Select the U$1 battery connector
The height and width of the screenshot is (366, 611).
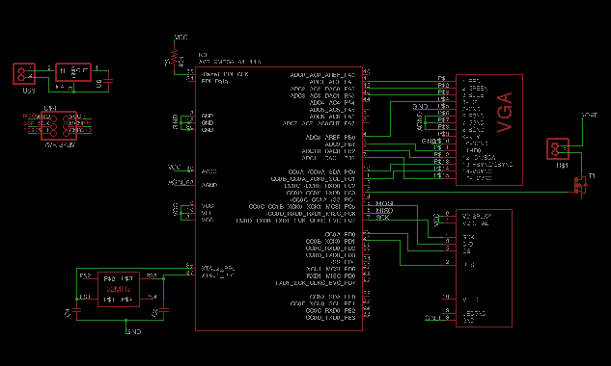(x=558, y=148)
